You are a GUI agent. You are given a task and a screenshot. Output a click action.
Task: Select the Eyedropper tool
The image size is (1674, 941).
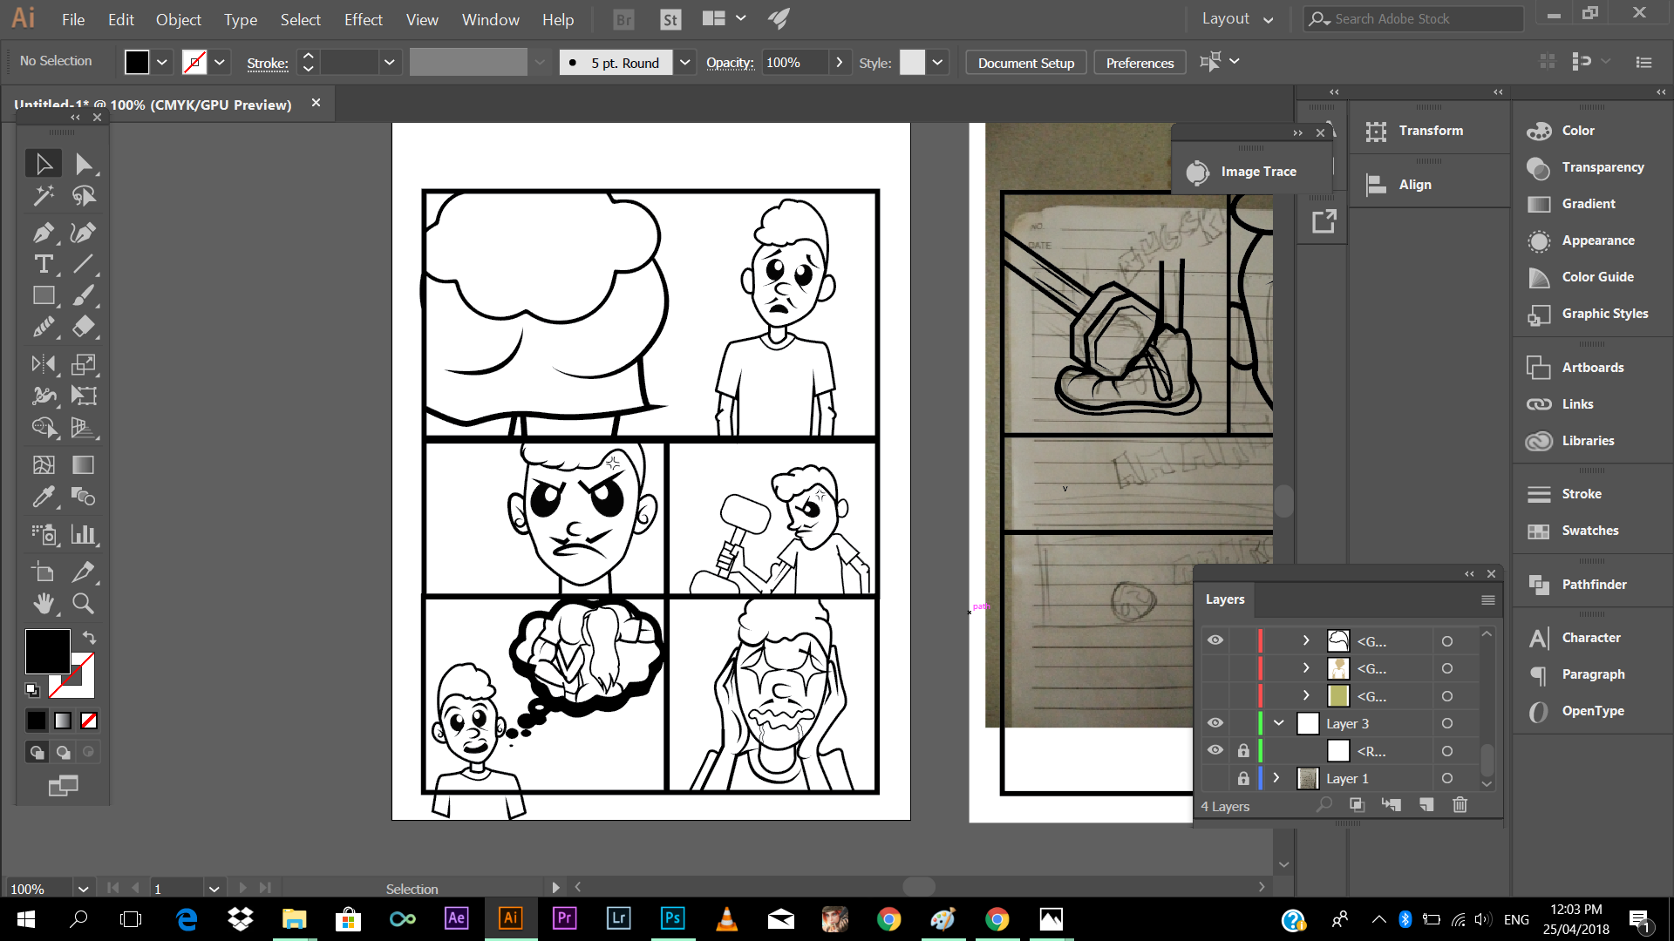[x=44, y=497]
